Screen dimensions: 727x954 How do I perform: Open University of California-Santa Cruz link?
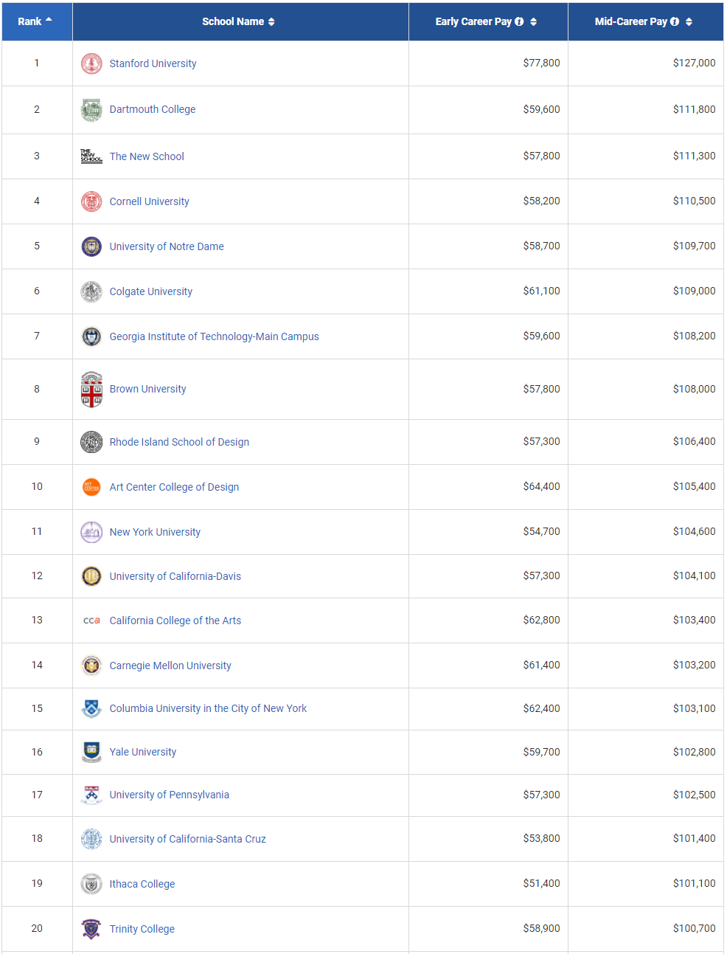pos(188,839)
